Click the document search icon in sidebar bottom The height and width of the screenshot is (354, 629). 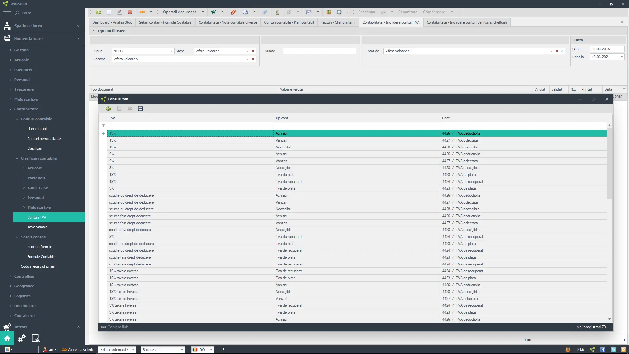point(36,338)
